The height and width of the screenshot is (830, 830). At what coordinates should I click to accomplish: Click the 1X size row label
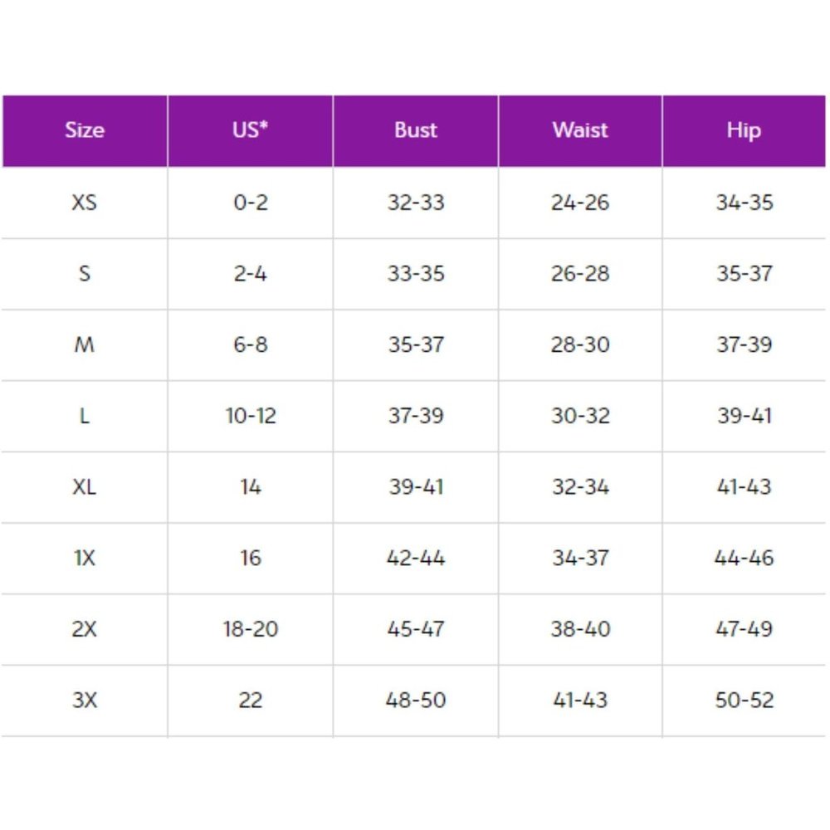pos(85,558)
